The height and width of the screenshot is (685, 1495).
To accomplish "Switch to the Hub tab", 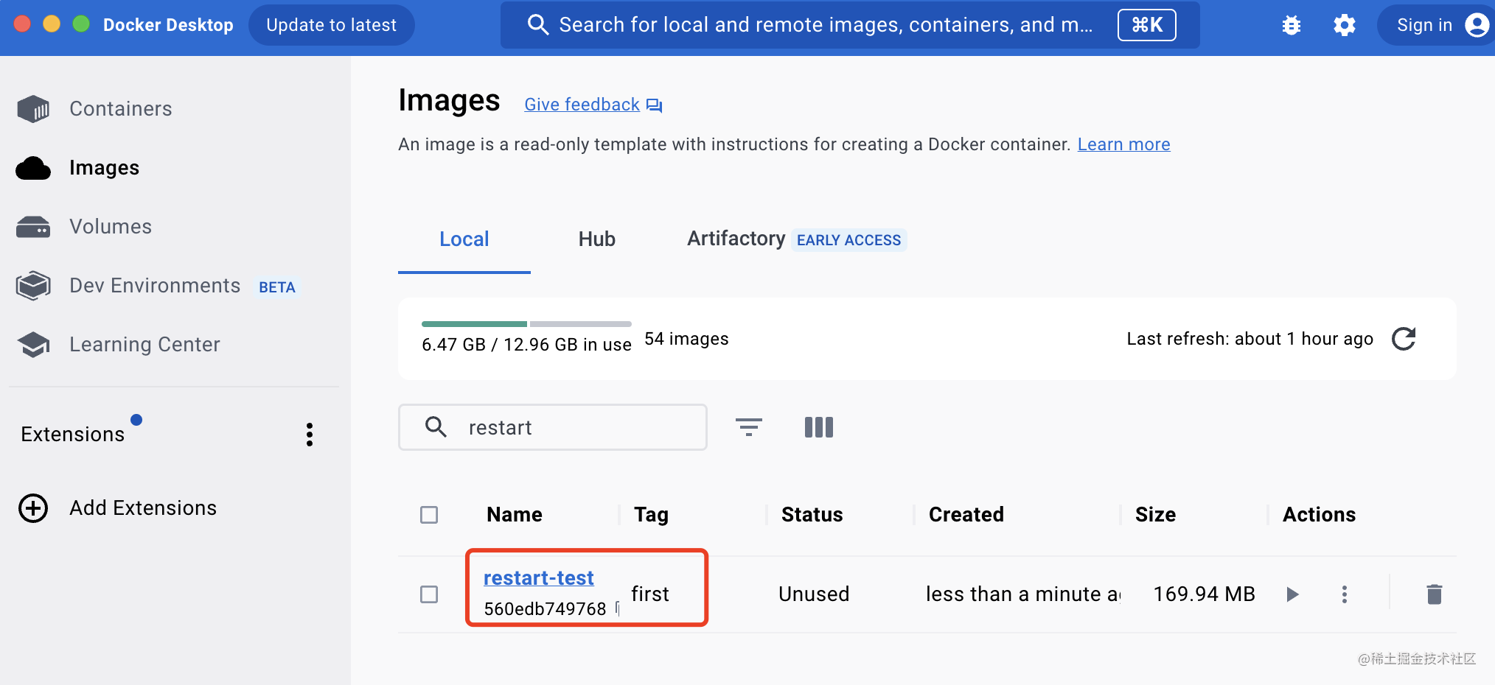I will [596, 239].
